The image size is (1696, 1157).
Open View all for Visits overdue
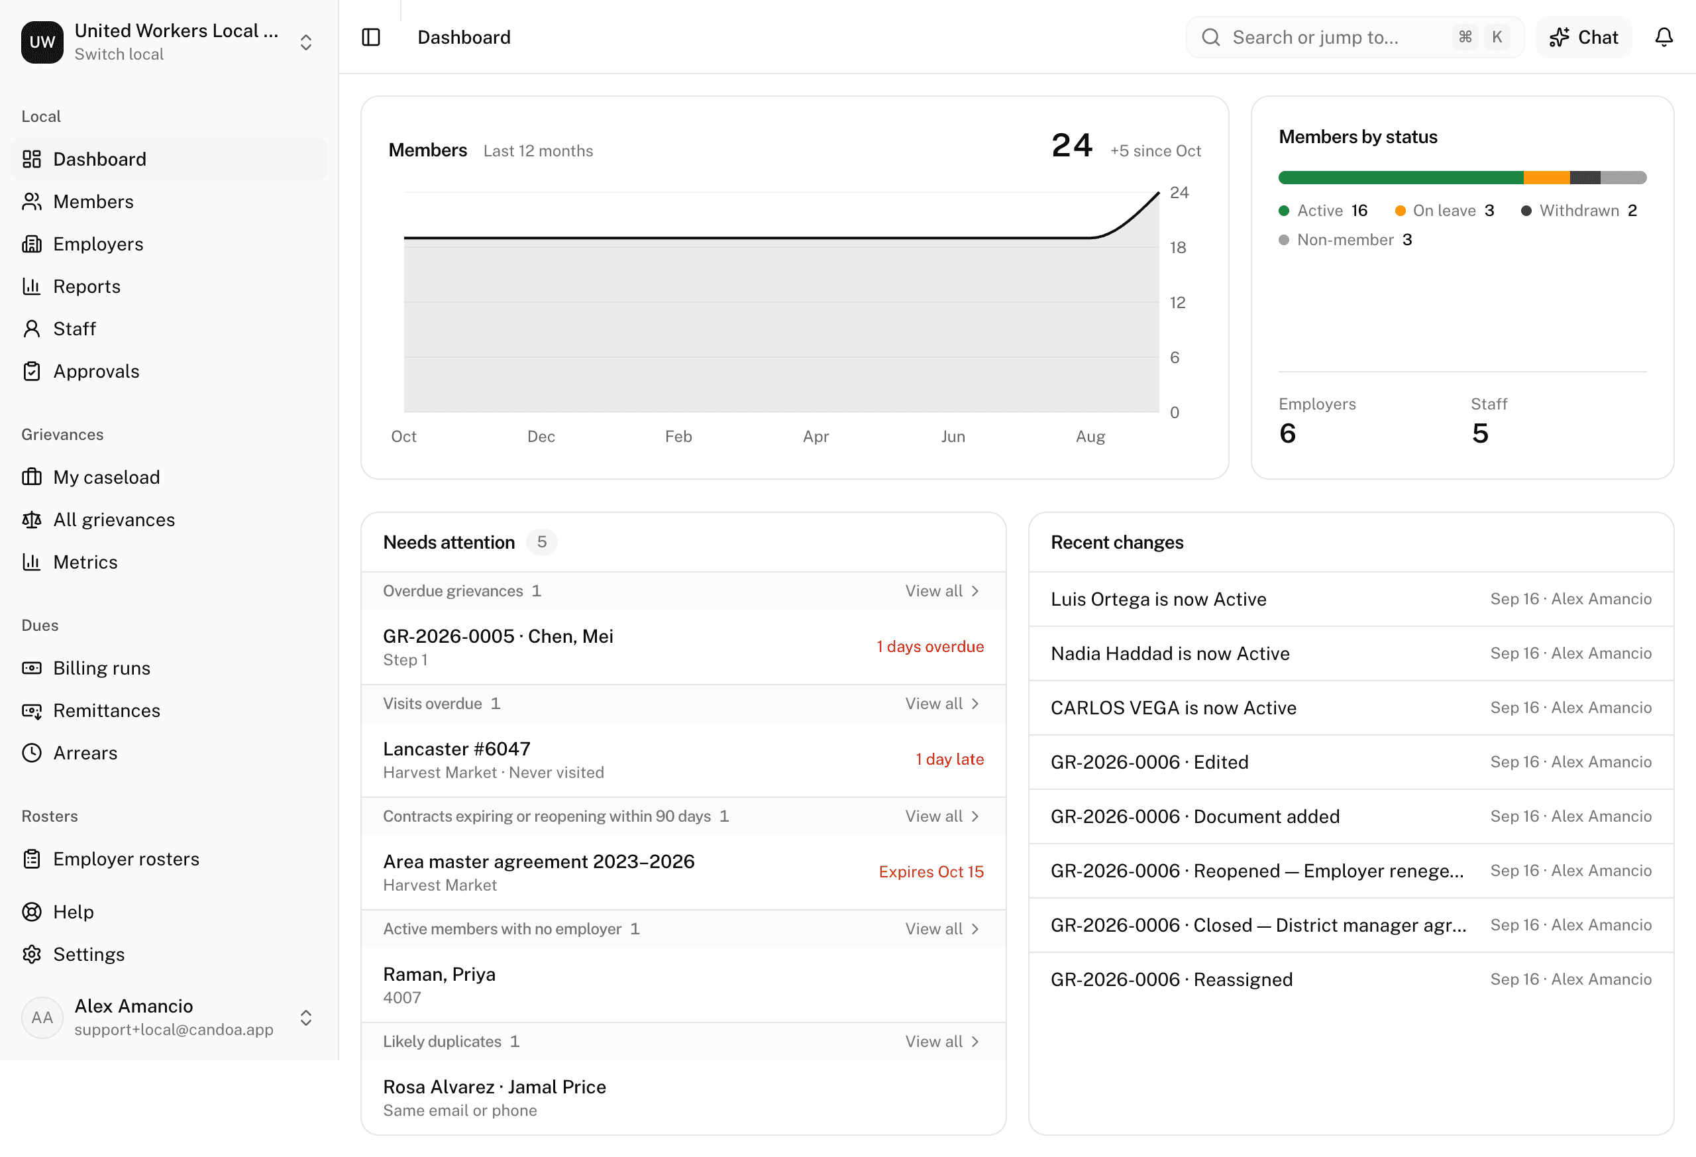[x=941, y=703]
